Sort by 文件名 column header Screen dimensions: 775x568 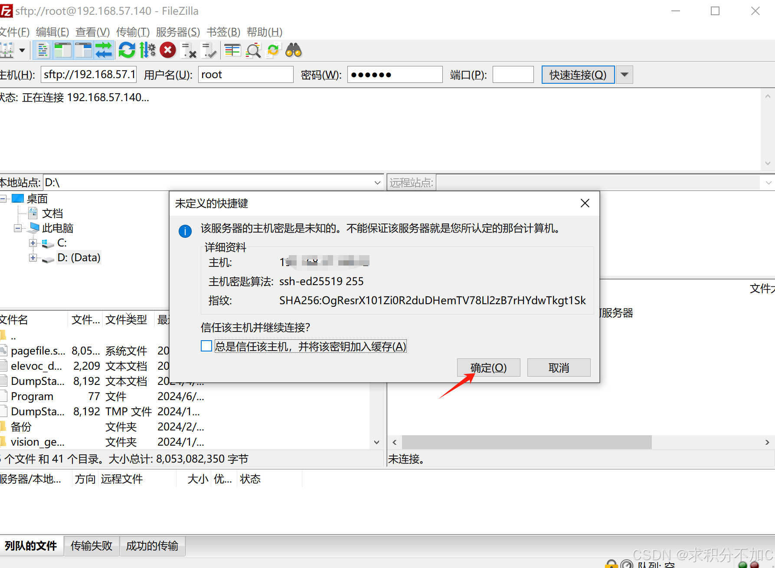34,320
